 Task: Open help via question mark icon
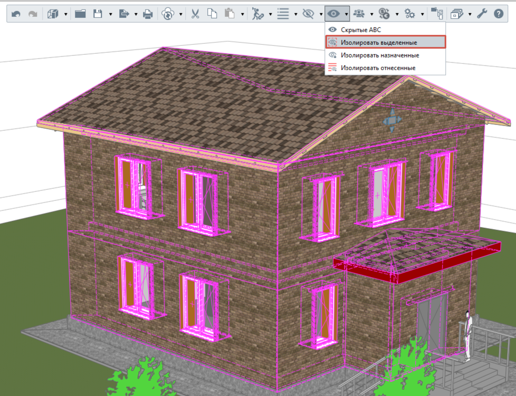(499, 14)
